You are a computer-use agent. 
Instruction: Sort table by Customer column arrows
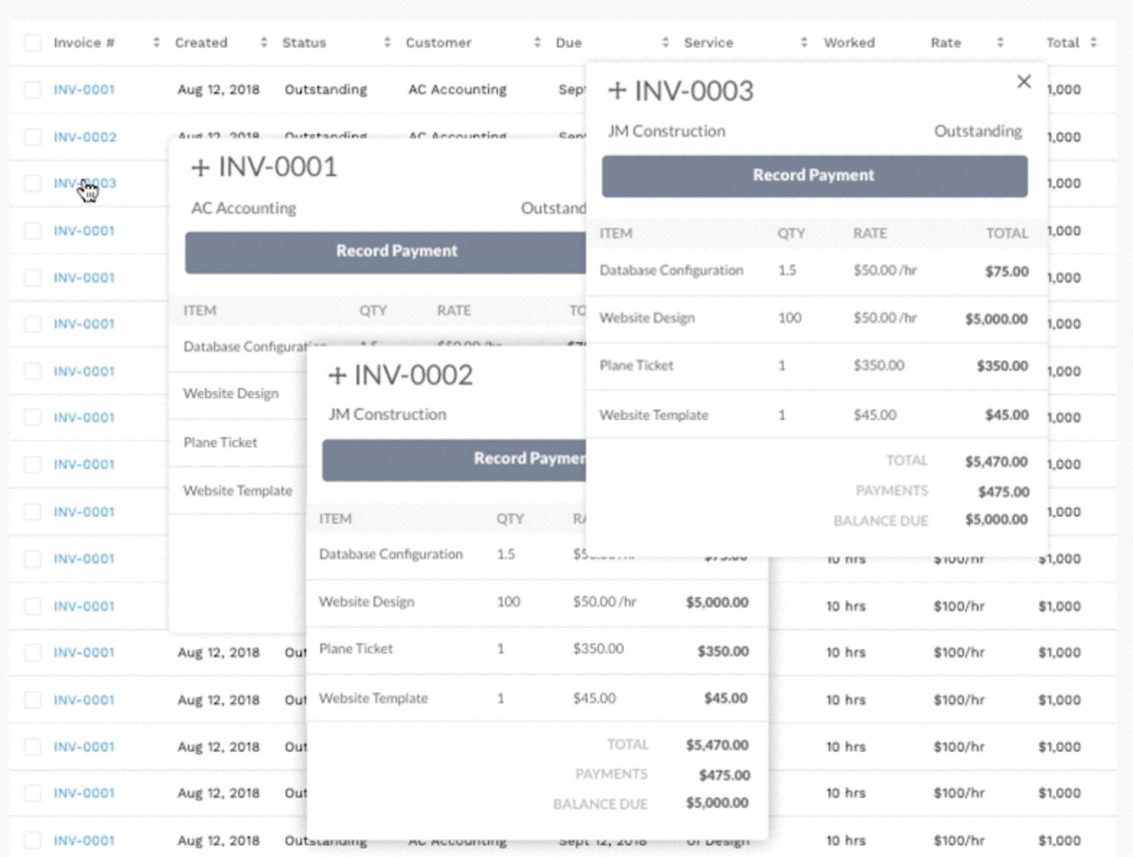[537, 43]
